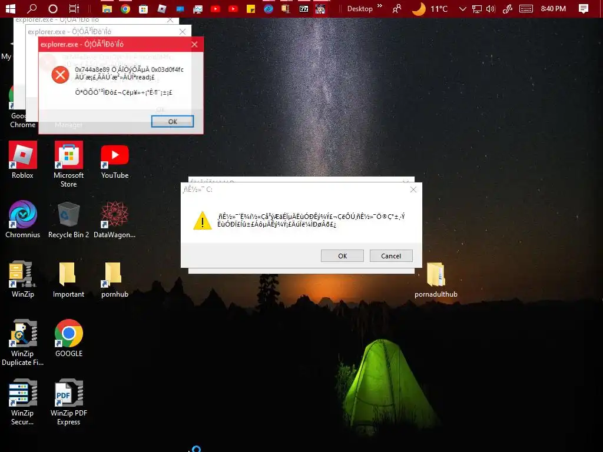
Task: Select the Recycle Bin 2 icon
Action: coord(68,220)
